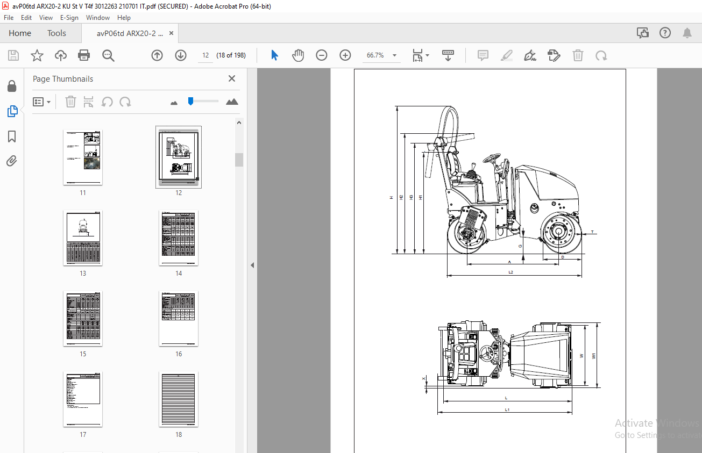Open the Find text magnifier tool

[108, 55]
